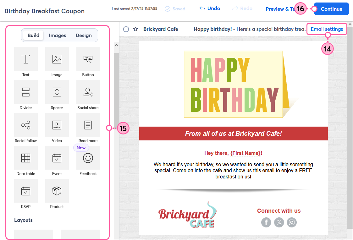353x240 pixels.
Task: Insert an RSVP block
Action: pos(26,191)
